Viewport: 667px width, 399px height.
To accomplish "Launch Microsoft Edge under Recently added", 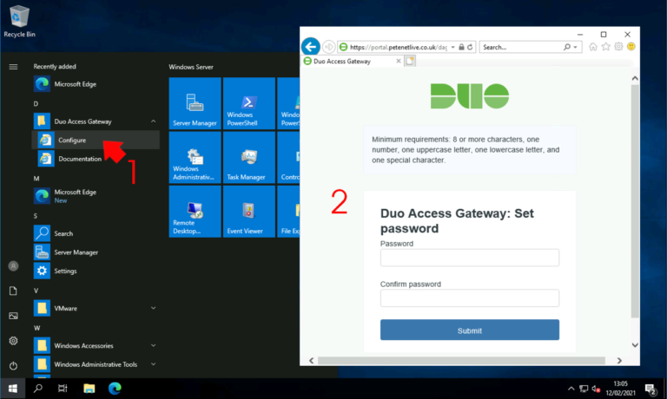I will click(96, 84).
